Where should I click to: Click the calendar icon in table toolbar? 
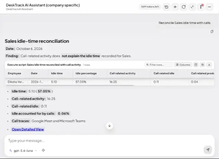click(x=196, y=65)
